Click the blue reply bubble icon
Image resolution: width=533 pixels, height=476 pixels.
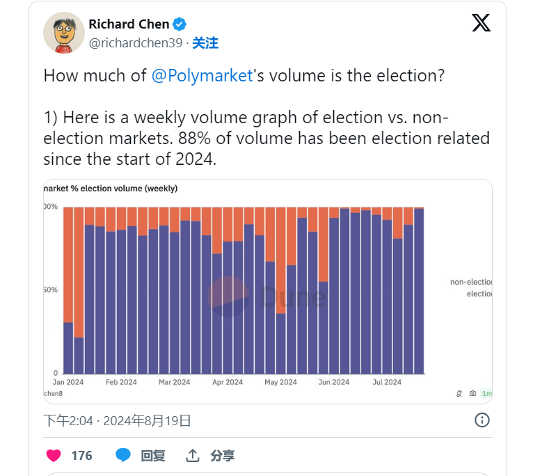click(x=123, y=456)
